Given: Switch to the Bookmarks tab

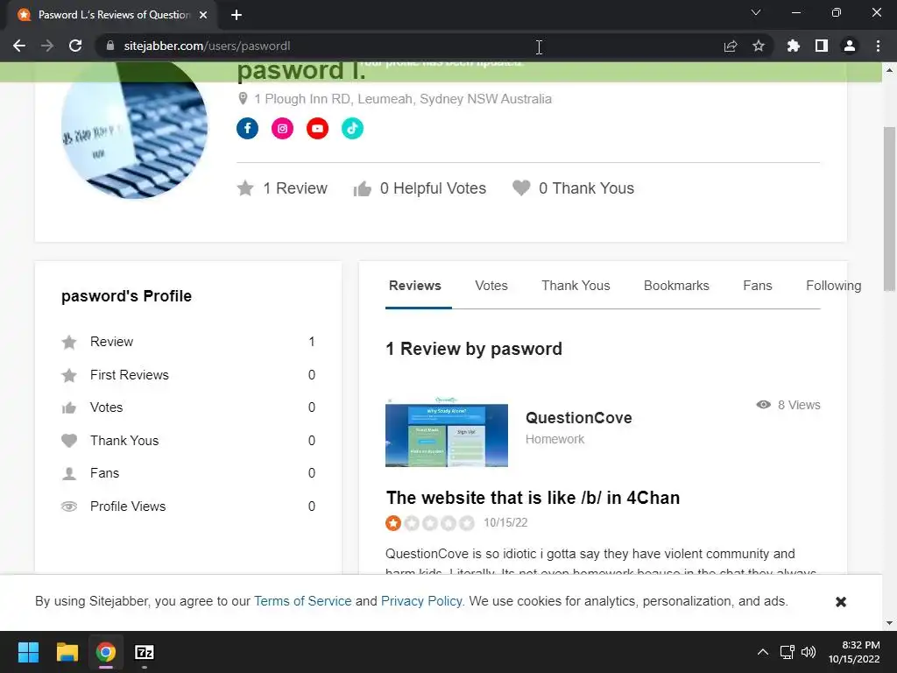Looking at the screenshot, I should click(x=676, y=286).
